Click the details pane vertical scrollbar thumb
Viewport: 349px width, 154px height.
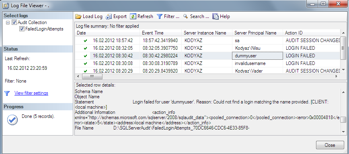(343, 120)
